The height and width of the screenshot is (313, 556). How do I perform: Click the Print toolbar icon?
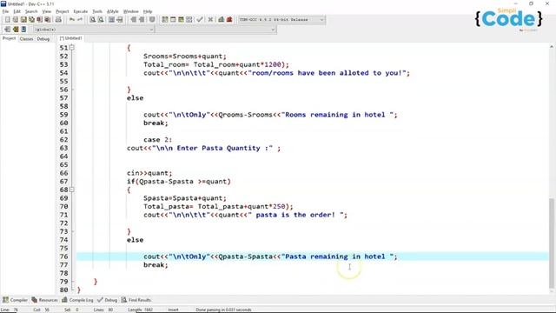tap(58, 19)
